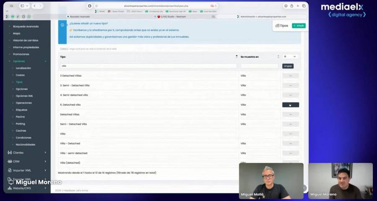This screenshot has width=377, height=201.
Task: Open the WhatsApp pinned tab icon
Action: tap(29, 17)
